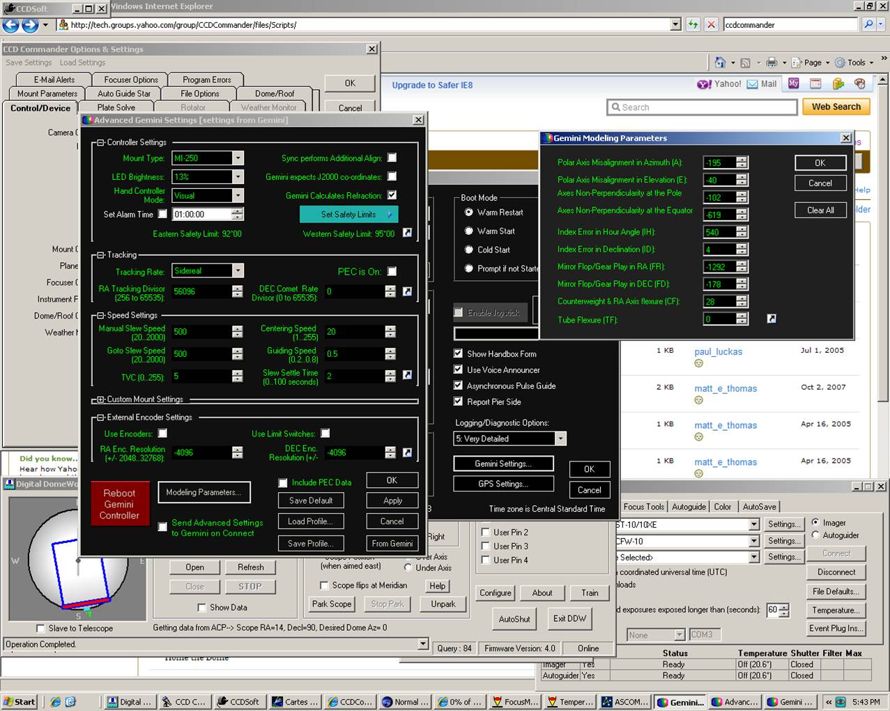
Task: Click the IE red Stop loading icon
Action: click(x=711, y=24)
